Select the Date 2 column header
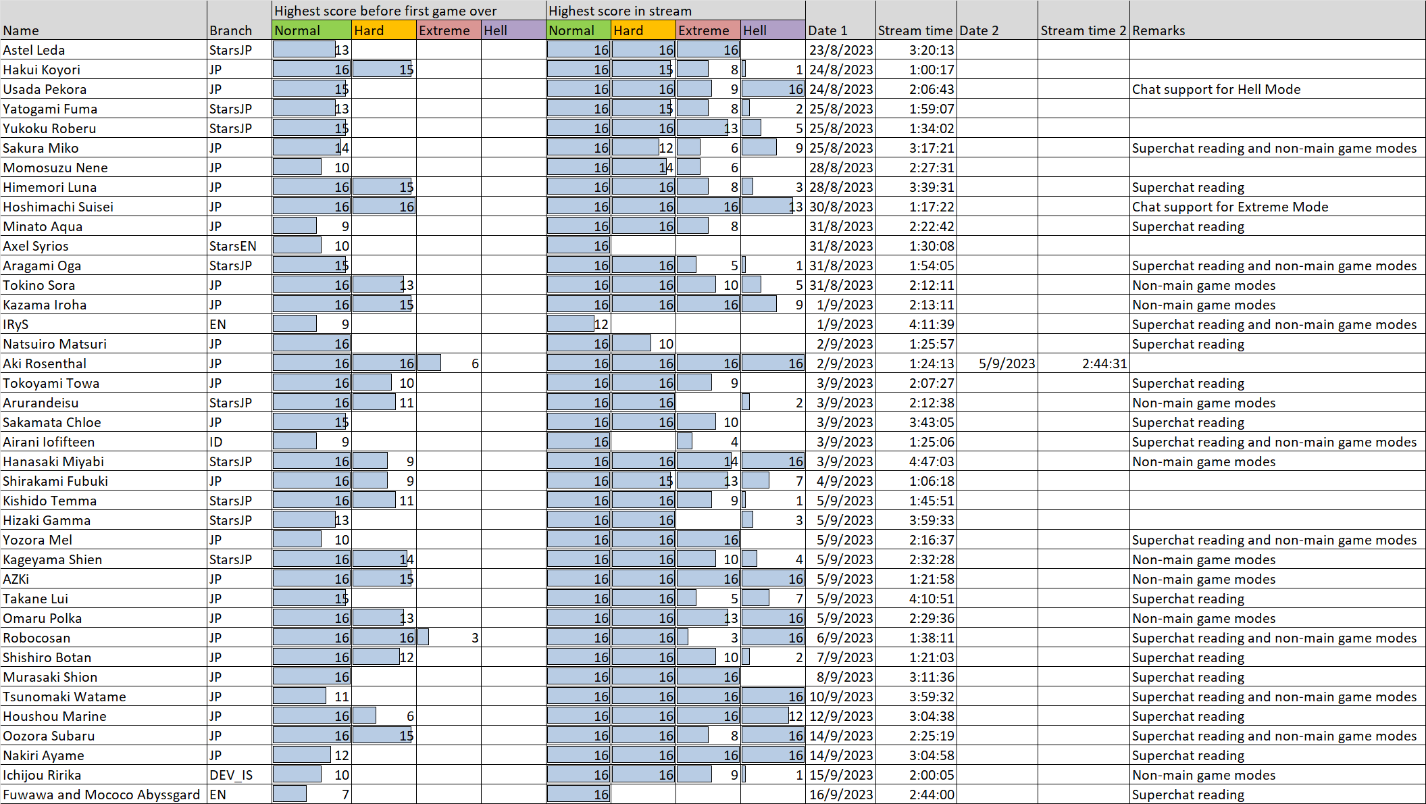This screenshot has width=1426, height=804. click(997, 30)
